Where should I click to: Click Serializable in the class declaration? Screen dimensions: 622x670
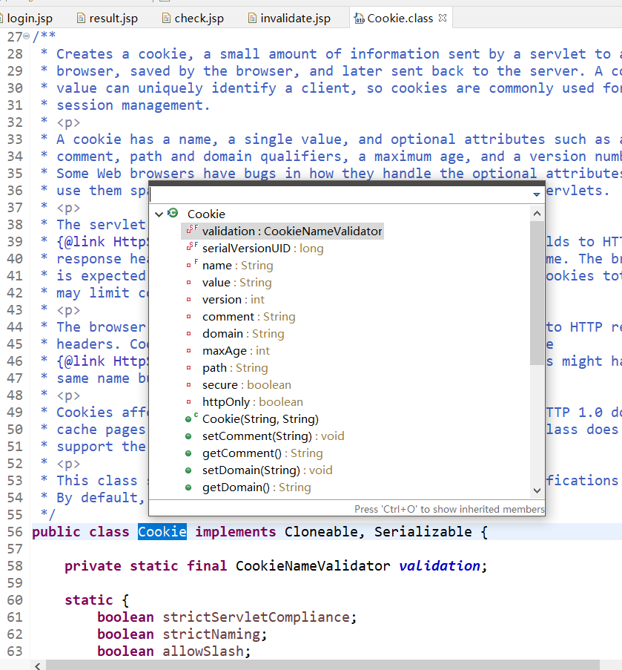coord(423,532)
